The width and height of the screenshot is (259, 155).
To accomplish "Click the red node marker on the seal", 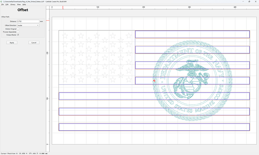I will coord(154,80).
